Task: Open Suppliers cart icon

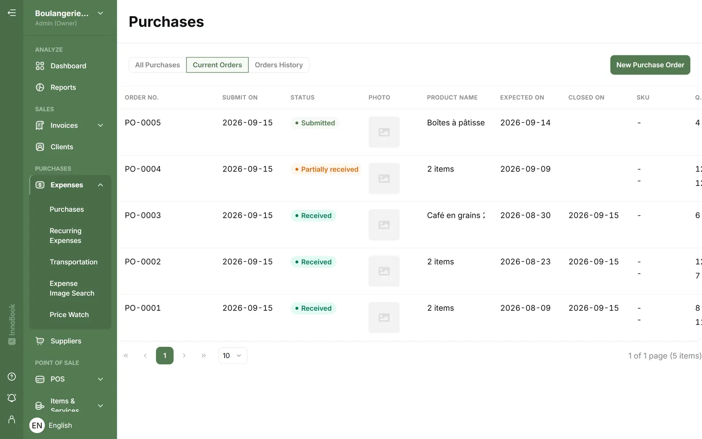Action: [x=40, y=341]
